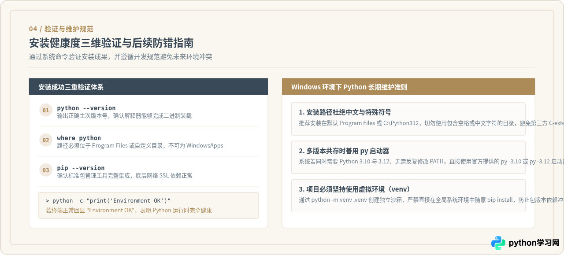
Task: Click the 路径必须位于 Program Files description
Action: 140,146
